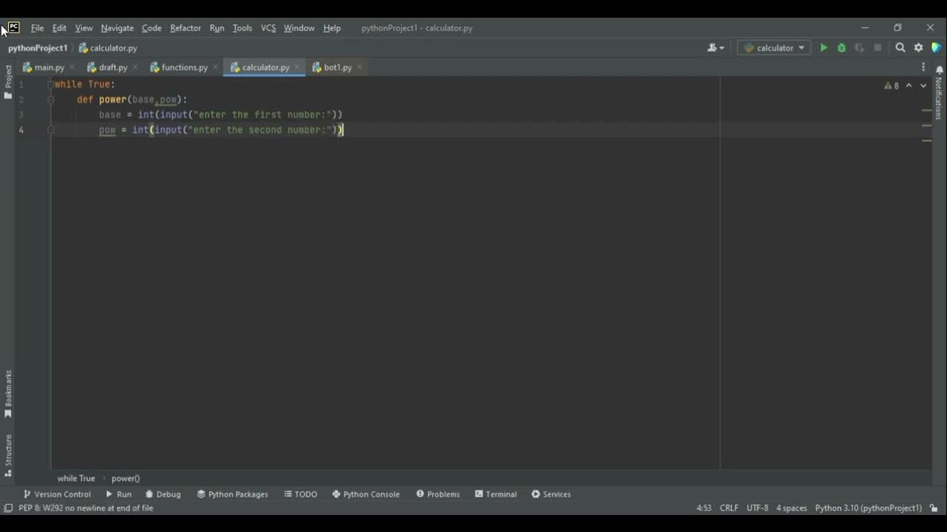The image size is (947, 532).
Task: Open the Window menu
Action: click(299, 28)
